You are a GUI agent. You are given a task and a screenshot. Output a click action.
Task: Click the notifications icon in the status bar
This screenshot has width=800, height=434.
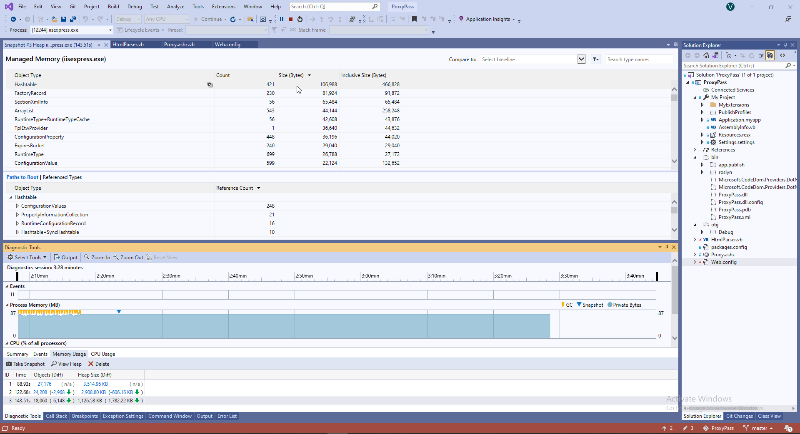[788, 428]
